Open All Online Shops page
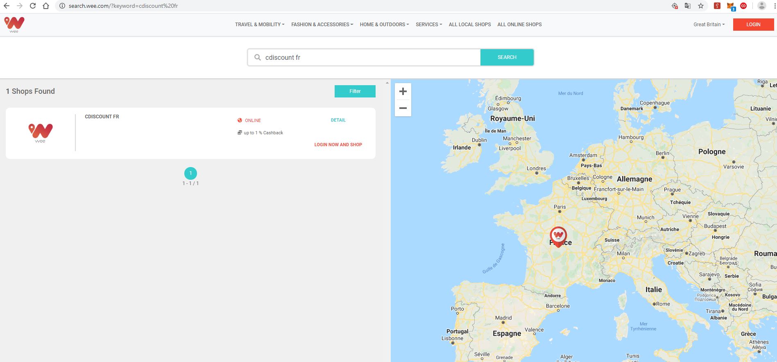 coord(519,25)
